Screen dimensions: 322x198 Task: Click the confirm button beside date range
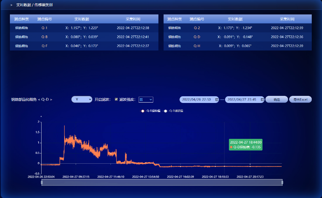[276, 99]
